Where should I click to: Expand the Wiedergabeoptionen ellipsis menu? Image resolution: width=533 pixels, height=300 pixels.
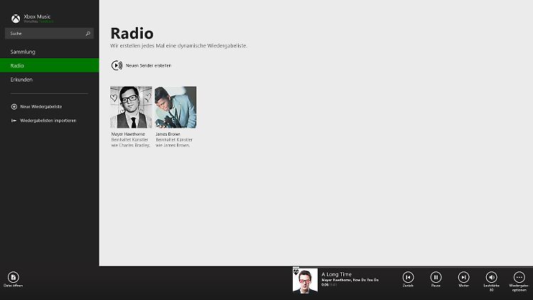[519, 277]
